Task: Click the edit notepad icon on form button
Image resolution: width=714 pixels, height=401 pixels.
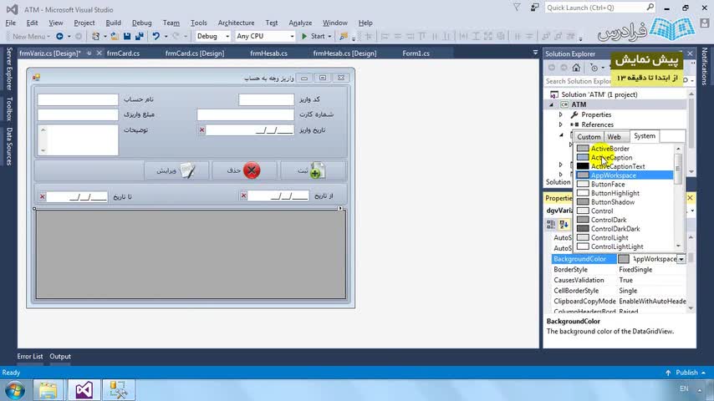Action: pyautogui.click(x=187, y=170)
